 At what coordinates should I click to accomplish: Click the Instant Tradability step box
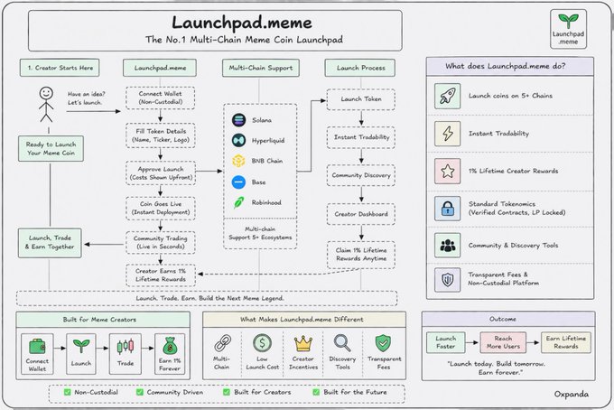click(360, 137)
